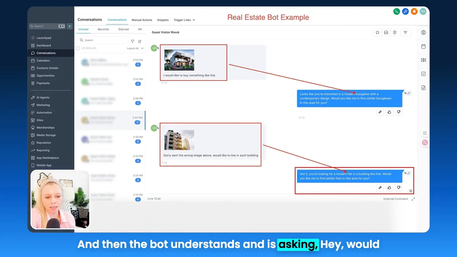Select the conversations checkbox showing 370 results
Image resolution: width=457 pixels, height=257 pixels.
[78, 48]
